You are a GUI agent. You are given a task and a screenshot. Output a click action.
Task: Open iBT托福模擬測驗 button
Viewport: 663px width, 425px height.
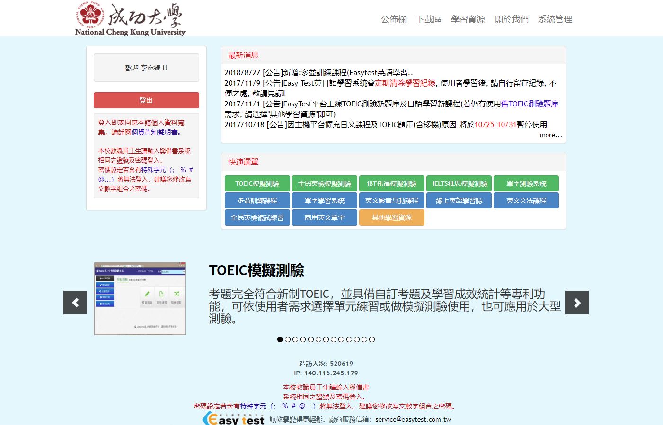(392, 183)
